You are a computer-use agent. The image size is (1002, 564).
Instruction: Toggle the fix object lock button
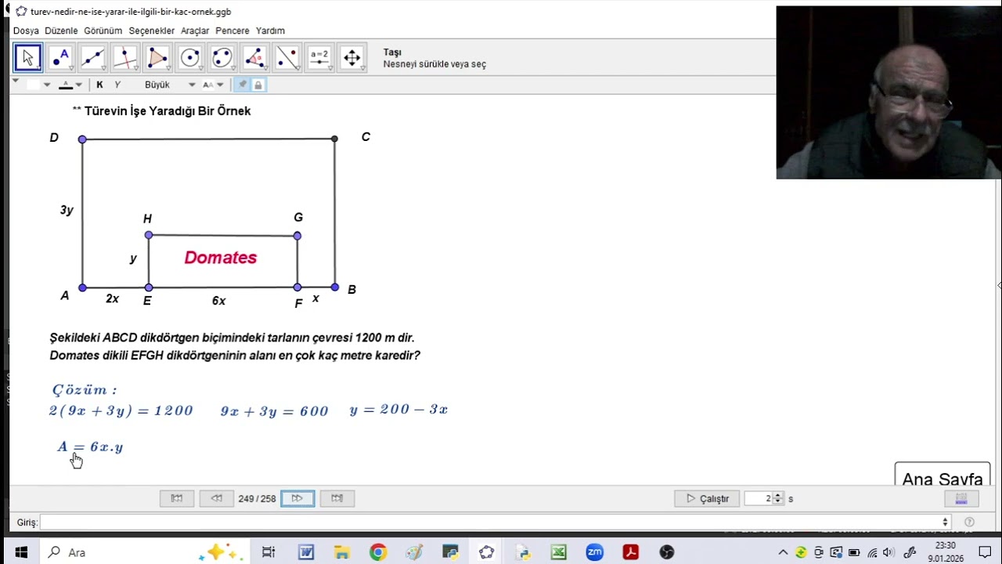pos(258,85)
